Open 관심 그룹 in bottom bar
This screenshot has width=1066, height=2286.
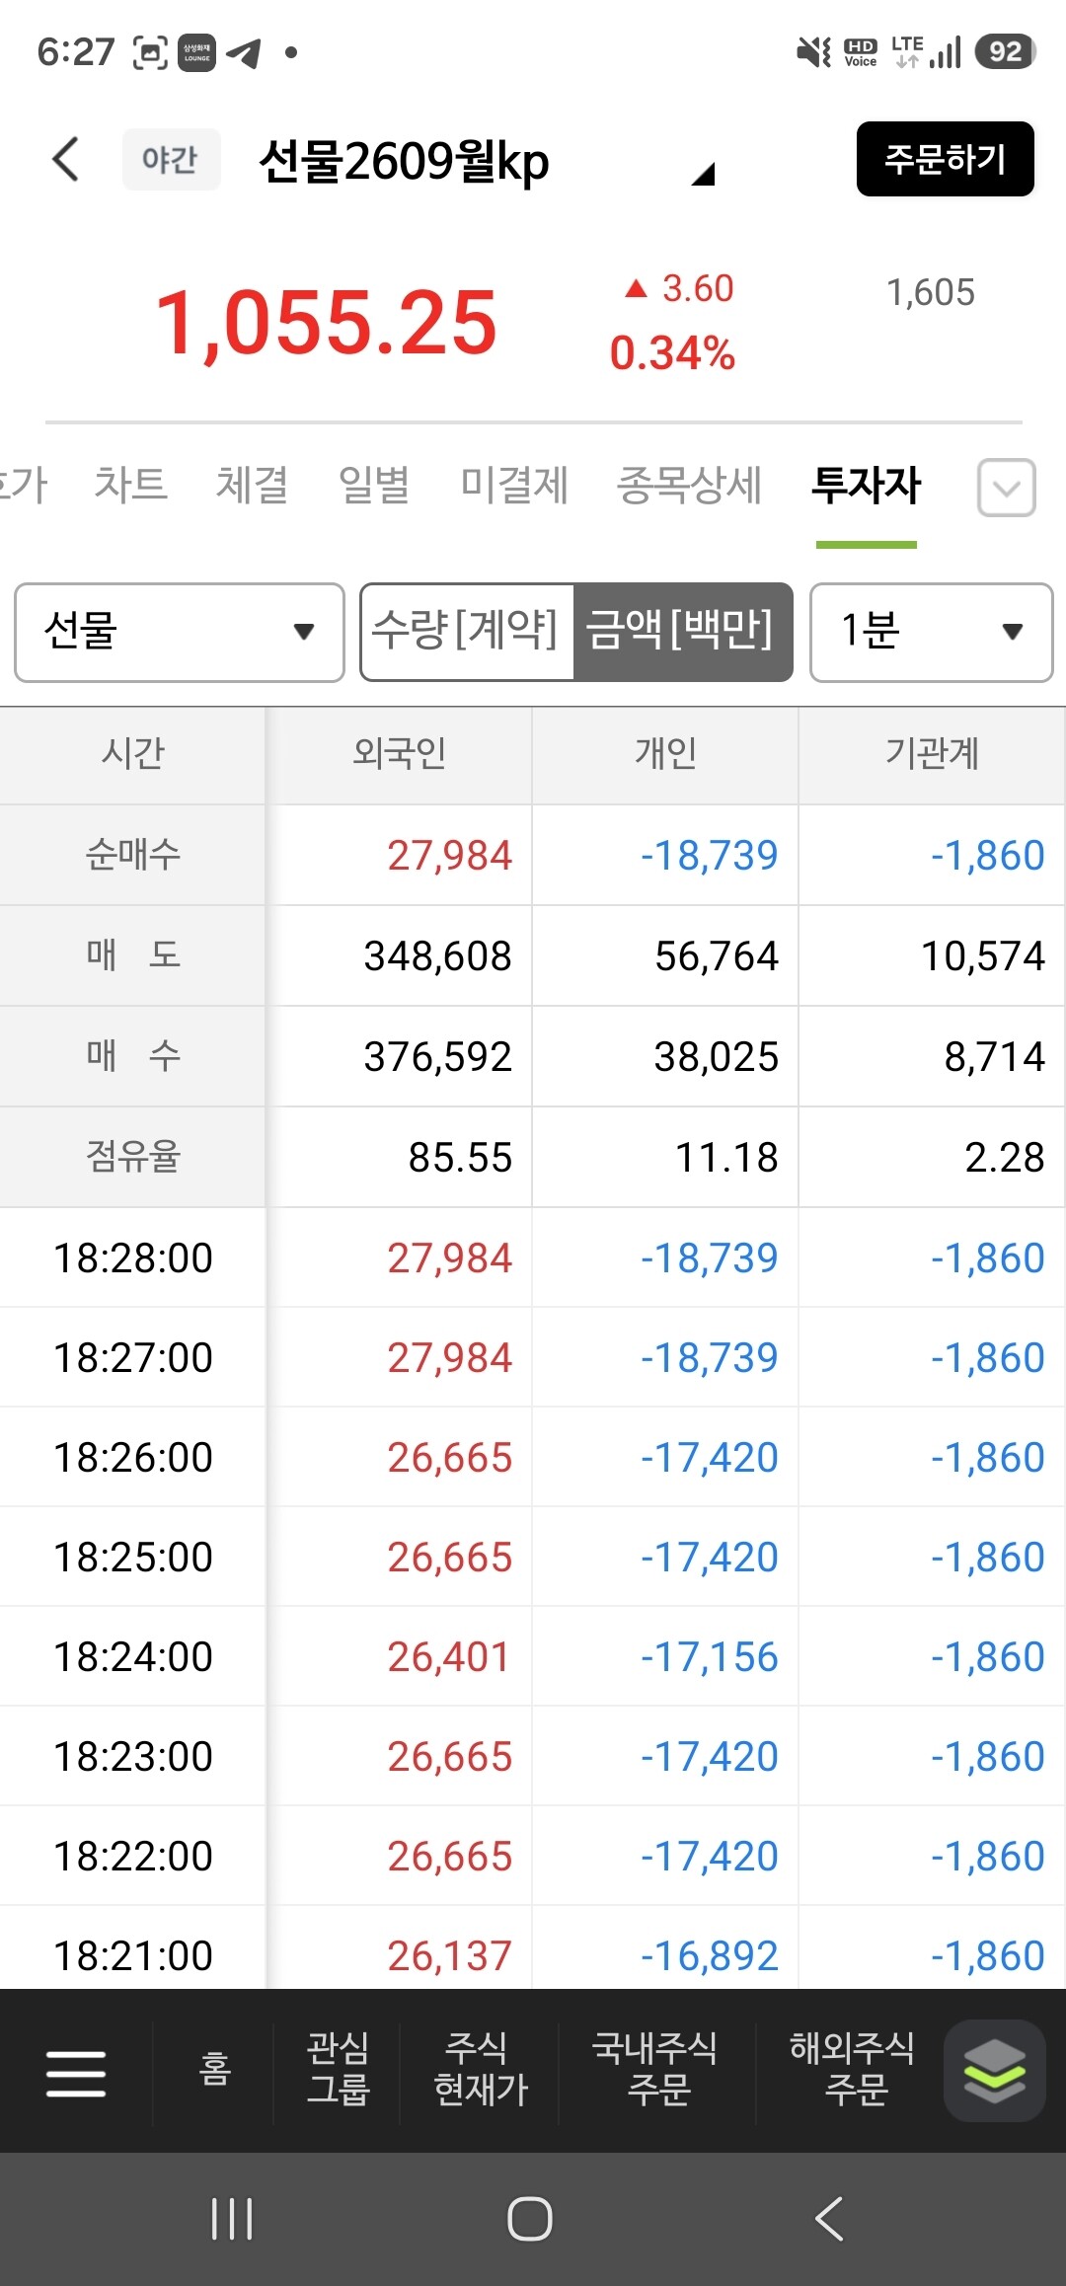338,2070
